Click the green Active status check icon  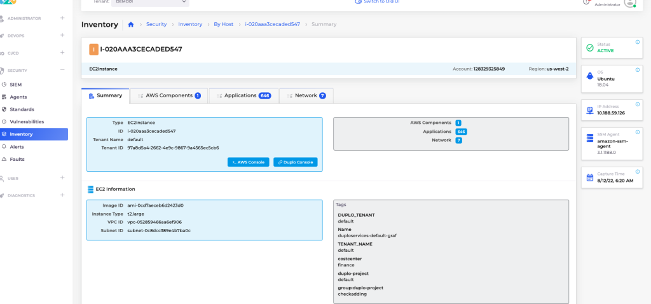tap(590, 48)
